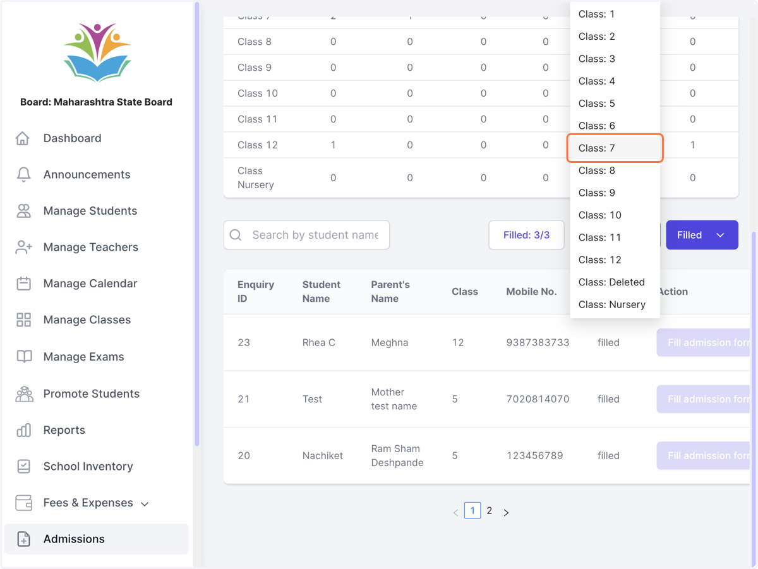The image size is (758, 569).
Task: Open Manage Calendar page
Action: (x=97, y=284)
